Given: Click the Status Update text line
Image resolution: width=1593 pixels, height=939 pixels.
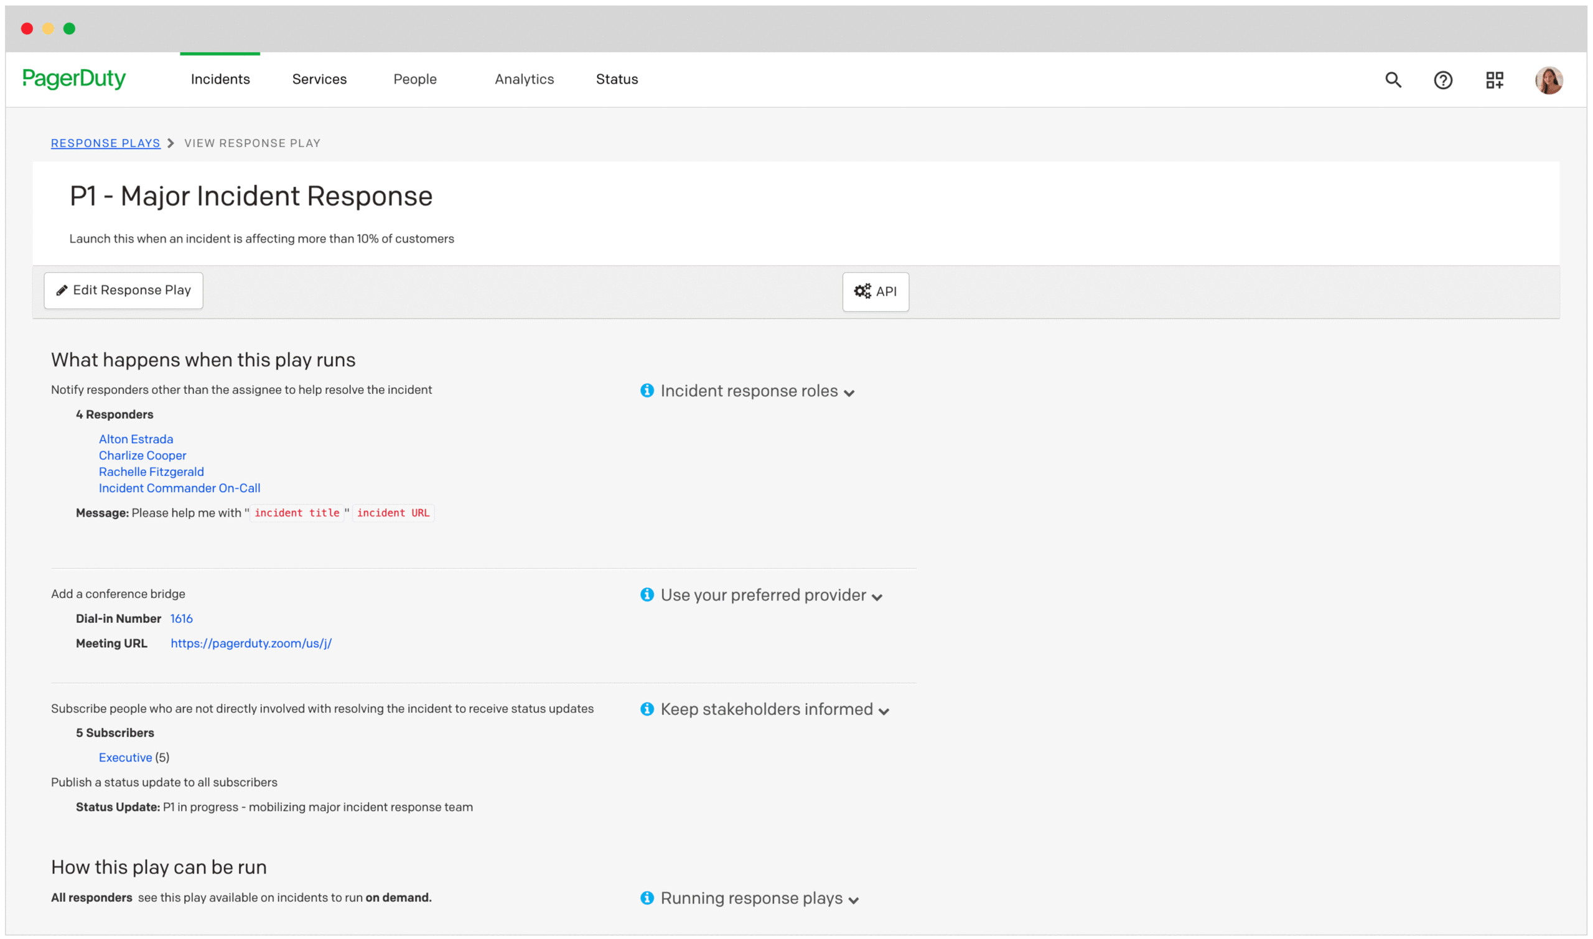Looking at the screenshot, I should [x=274, y=807].
